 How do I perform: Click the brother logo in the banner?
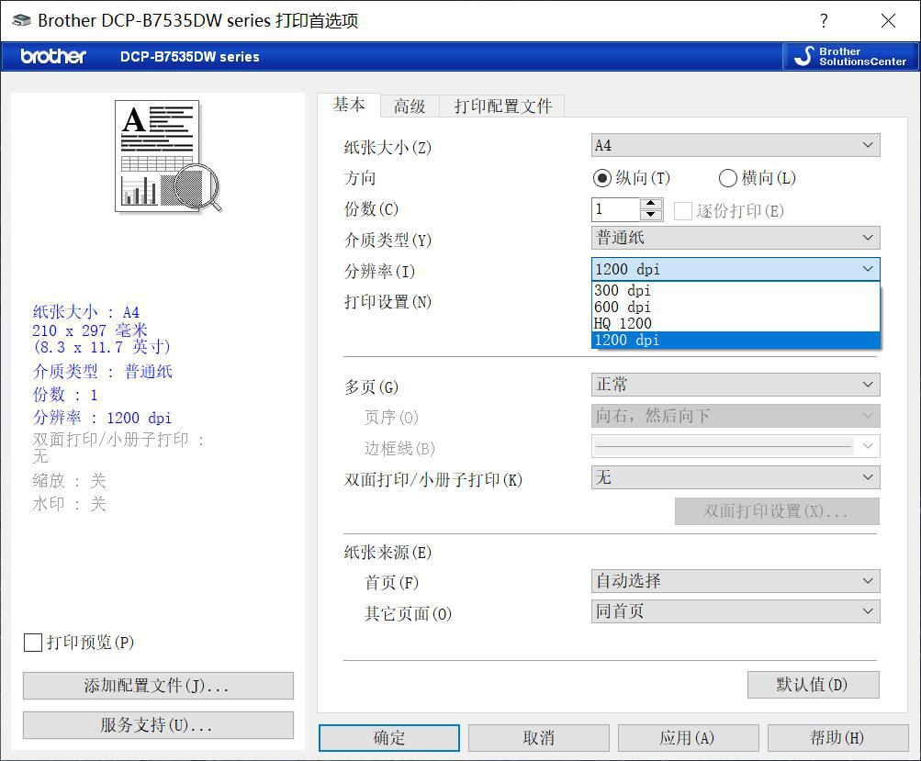click(x=51, y=56)
